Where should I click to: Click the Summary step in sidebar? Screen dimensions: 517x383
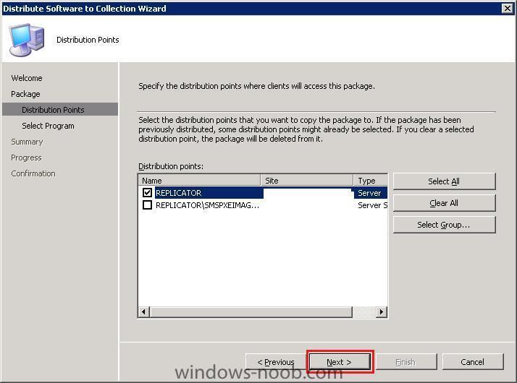(27, 142)
